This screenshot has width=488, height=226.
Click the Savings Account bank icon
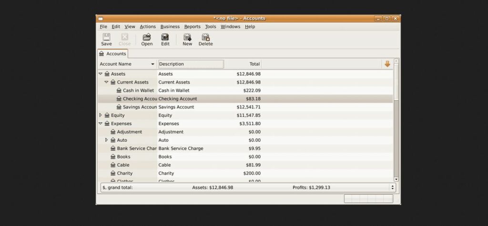click(x=119, y=107)
